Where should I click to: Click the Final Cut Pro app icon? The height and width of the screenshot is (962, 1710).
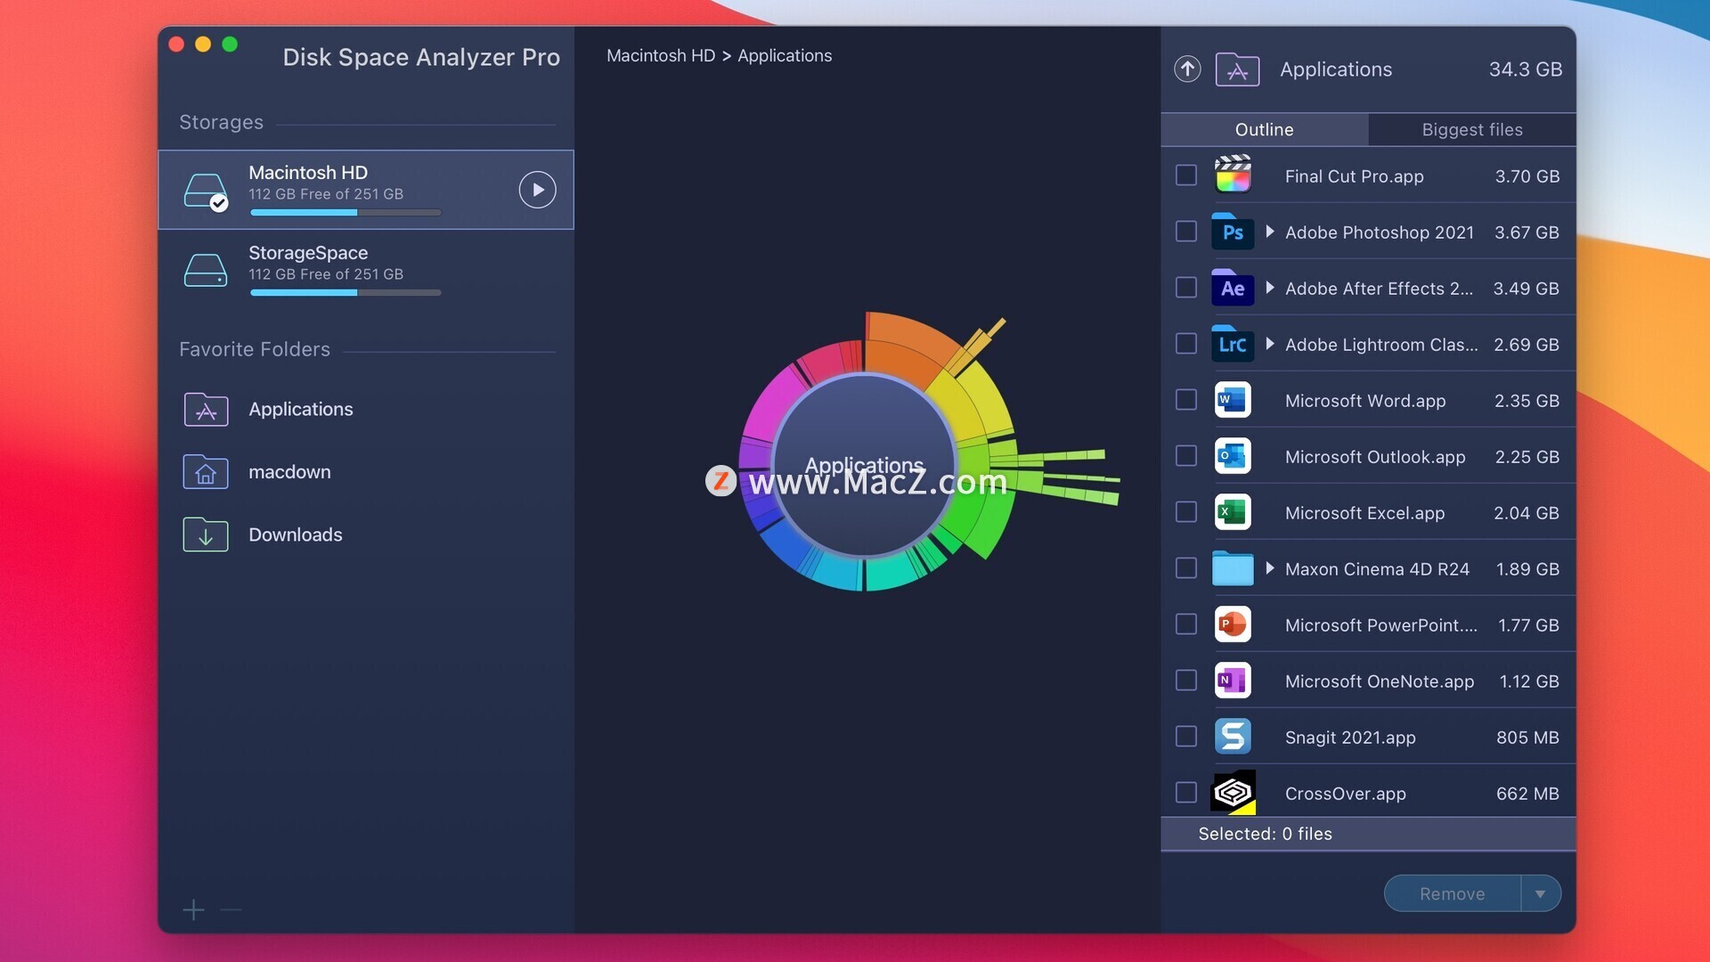(1234, 175)
